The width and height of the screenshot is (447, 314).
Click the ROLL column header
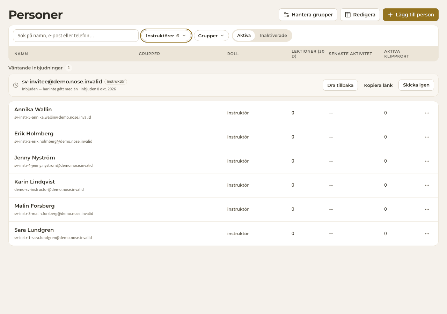(x=233, y=54)
